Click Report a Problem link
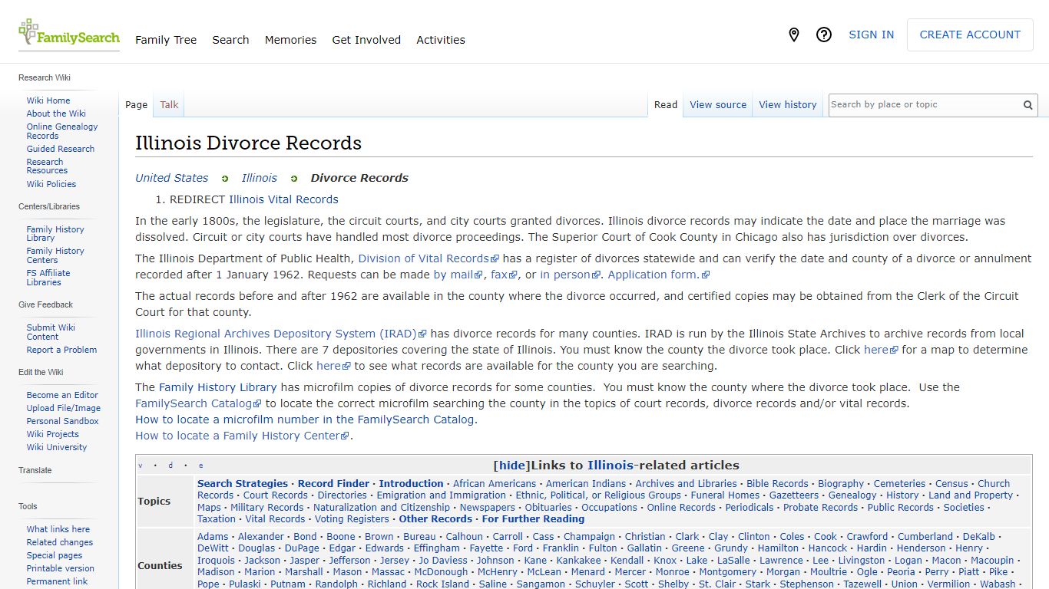The height and width of the screenshot is (589, 1049). click(x=61, y=350)
